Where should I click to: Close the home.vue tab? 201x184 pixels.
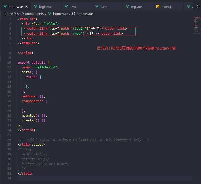[x=27, y=7]
